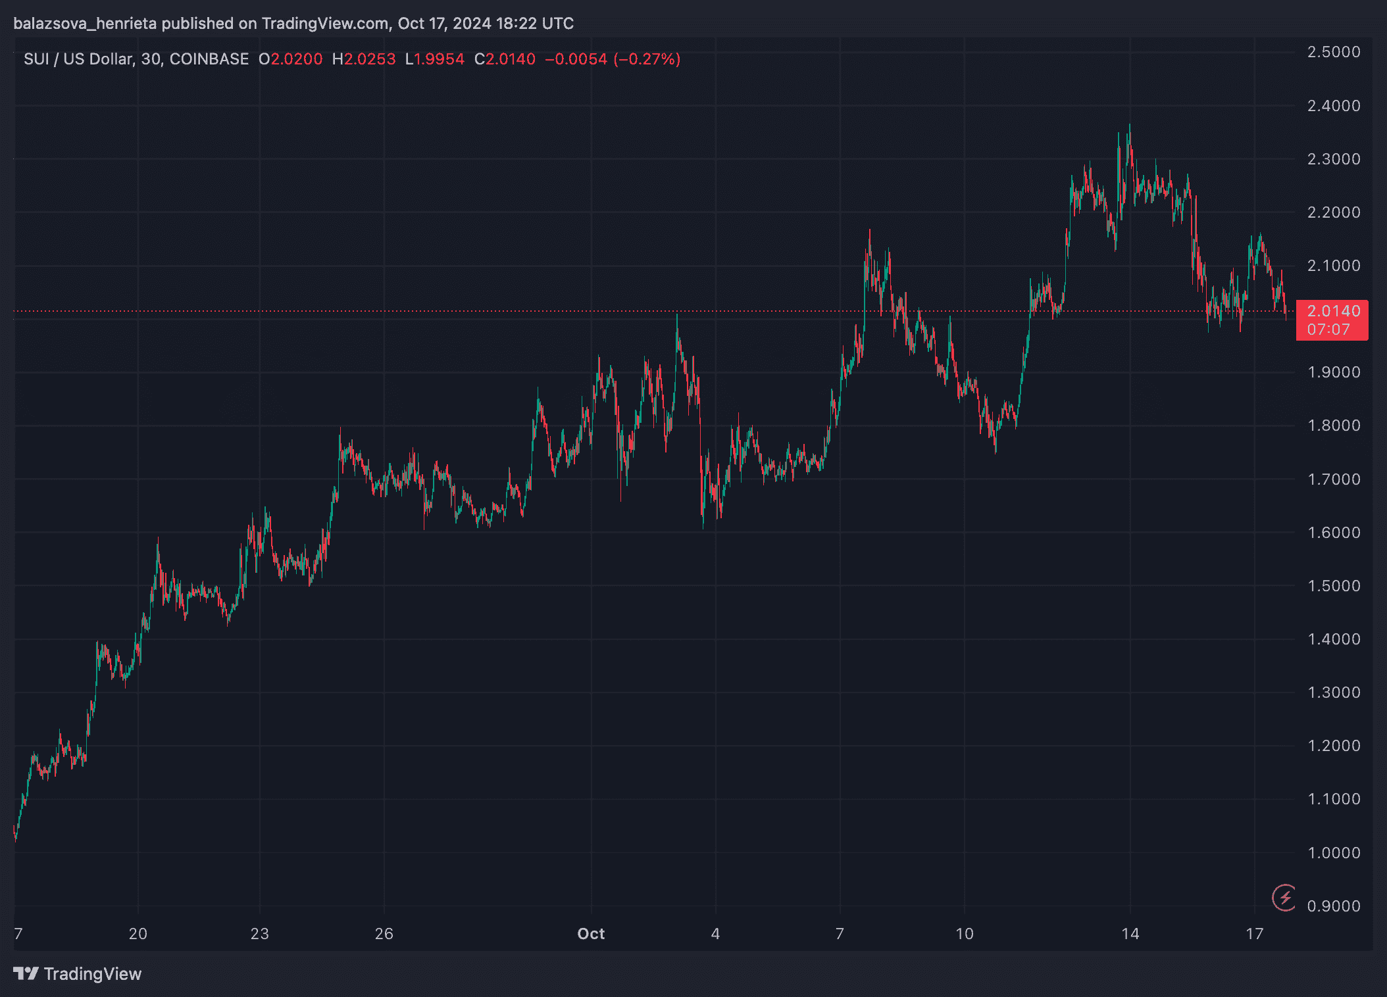This screenshot has height=997, width=1387.
Task: Click the change percentage (−0.27%)
Action: pos(646,59)
